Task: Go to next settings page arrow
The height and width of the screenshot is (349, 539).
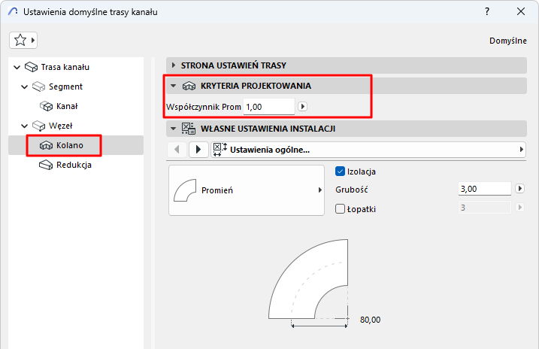Action: (198, 150)
